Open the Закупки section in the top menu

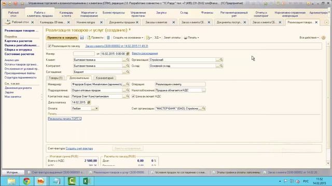coord(161,12)
